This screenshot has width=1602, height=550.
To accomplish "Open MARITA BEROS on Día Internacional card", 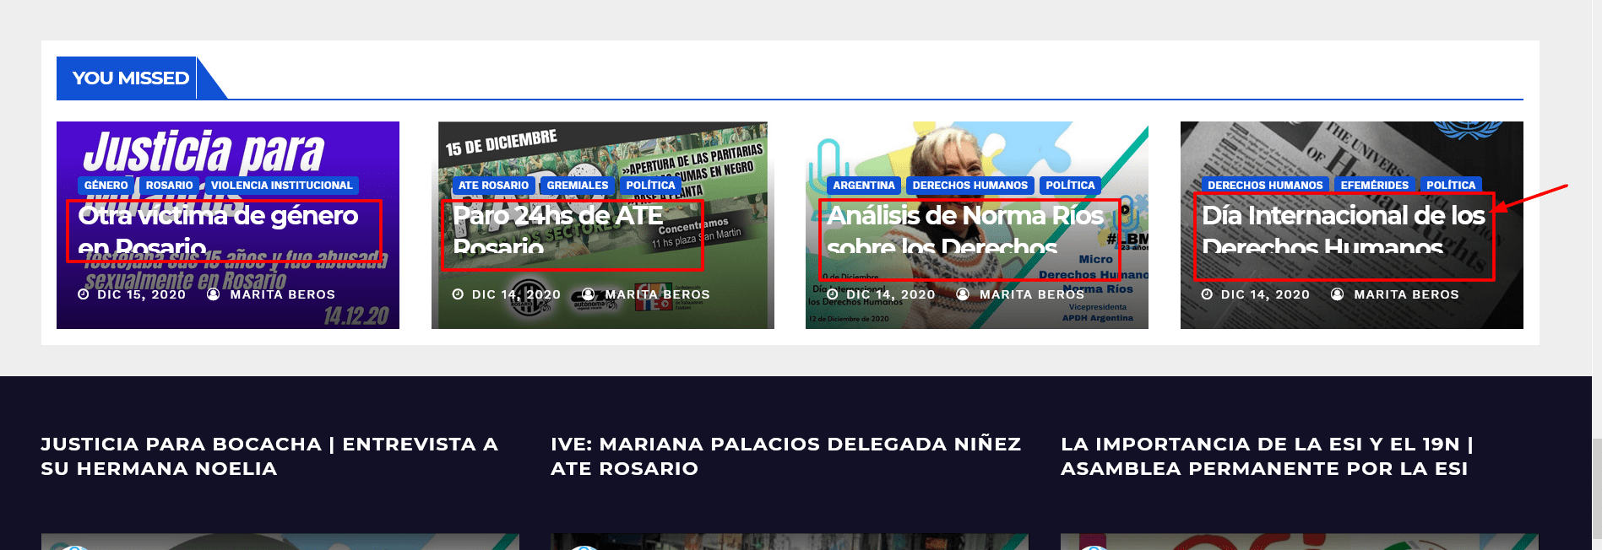I will click(x=1406, y=294).
